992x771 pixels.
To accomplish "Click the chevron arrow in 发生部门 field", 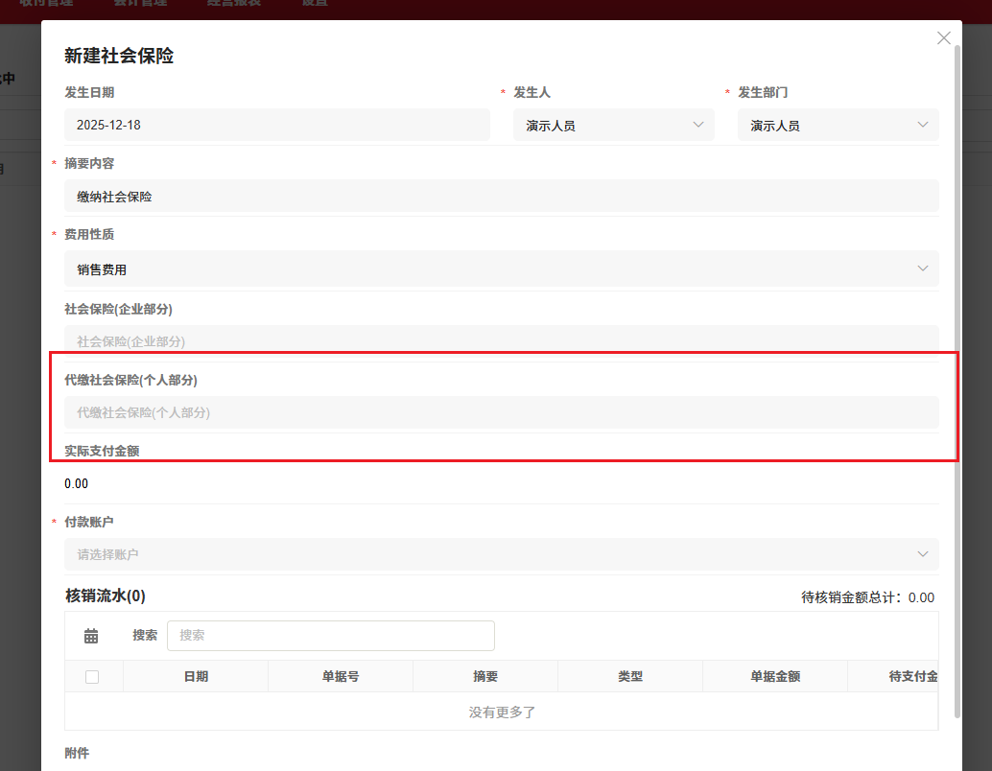I will (923, 125).
